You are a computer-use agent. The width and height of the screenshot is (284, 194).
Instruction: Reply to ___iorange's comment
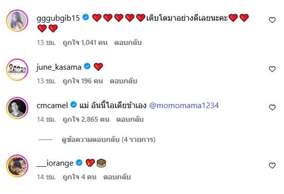[x=117, y=177]
